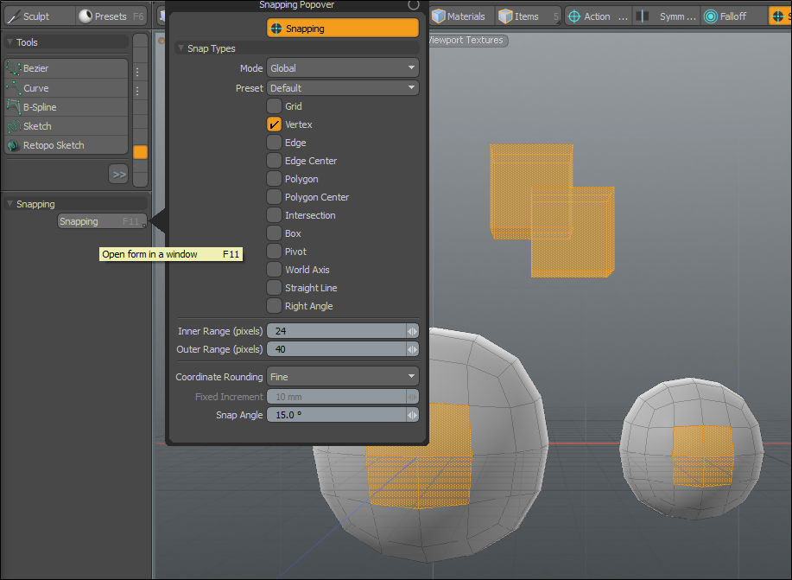This screenshot has width=792, height=580.
Task: Open the Action toolbar menu
Action: [597, 16]
